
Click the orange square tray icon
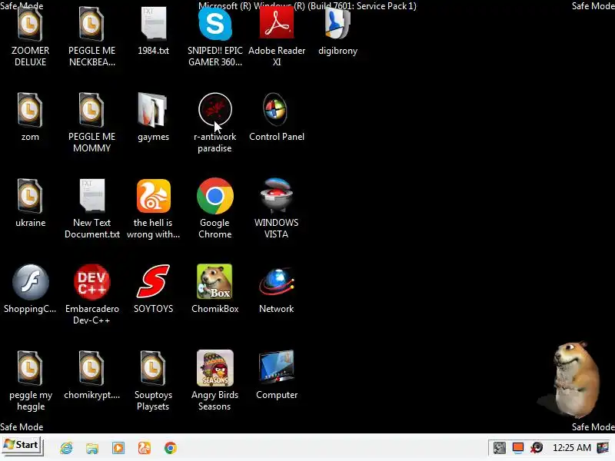517,448
